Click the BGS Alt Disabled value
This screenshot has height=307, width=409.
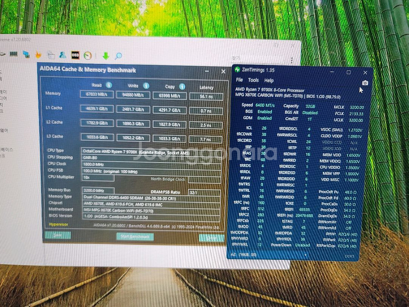click(310, 113)
